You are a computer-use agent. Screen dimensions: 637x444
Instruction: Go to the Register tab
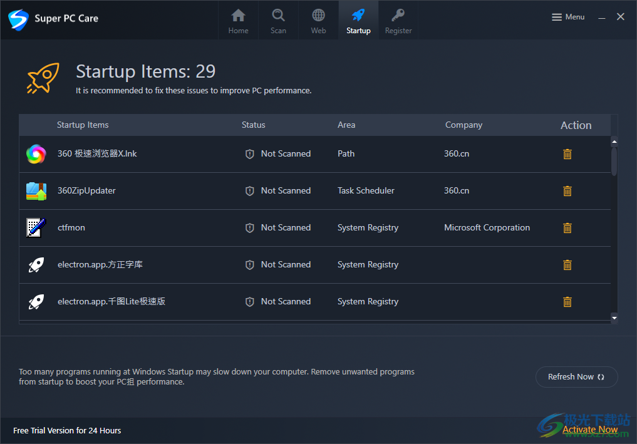click(x=398, y=20)
